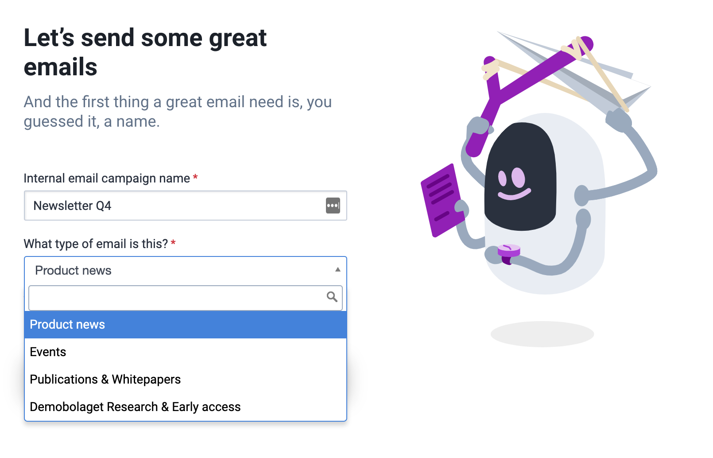Viewport: 713px width, 458px height.
Task: Pick Publications & Whitepapers from the list
Action: coord(186,380)
